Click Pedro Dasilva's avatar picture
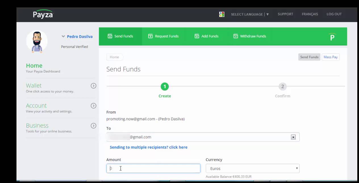This screenshot has width=359, height=183. pyautogui.click(x=37, y=42)
